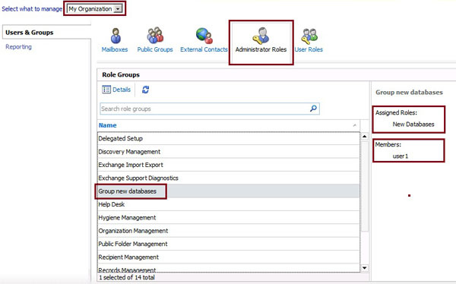Click the External Contacts label link
456x284 pixels.
coord(204,49)
